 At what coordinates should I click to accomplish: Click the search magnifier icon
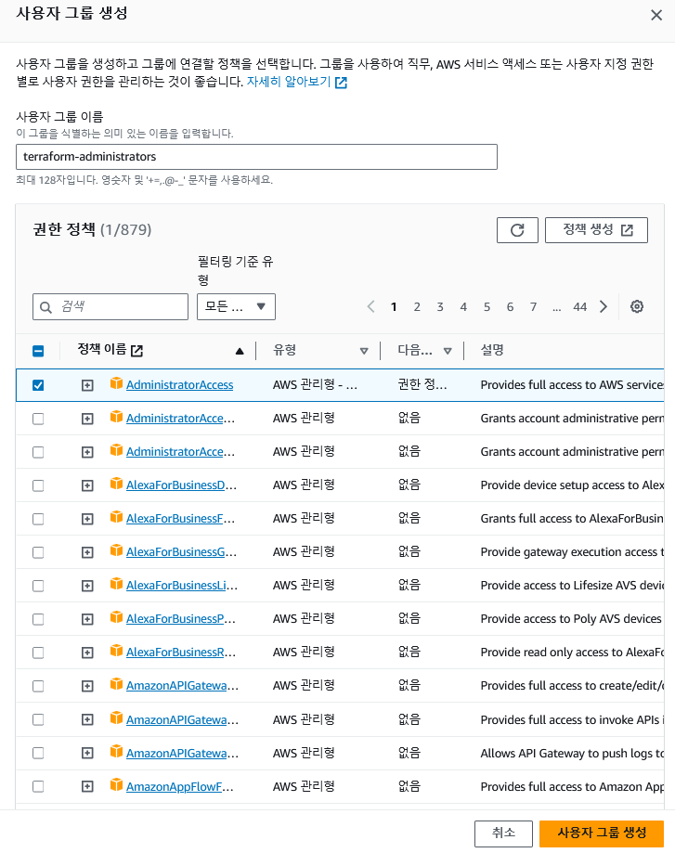coord(46,307)
